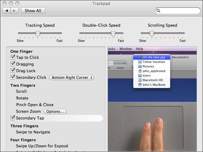Disable Drag Lock checkbox
This screenshot has width=203, height=152.
13,70
